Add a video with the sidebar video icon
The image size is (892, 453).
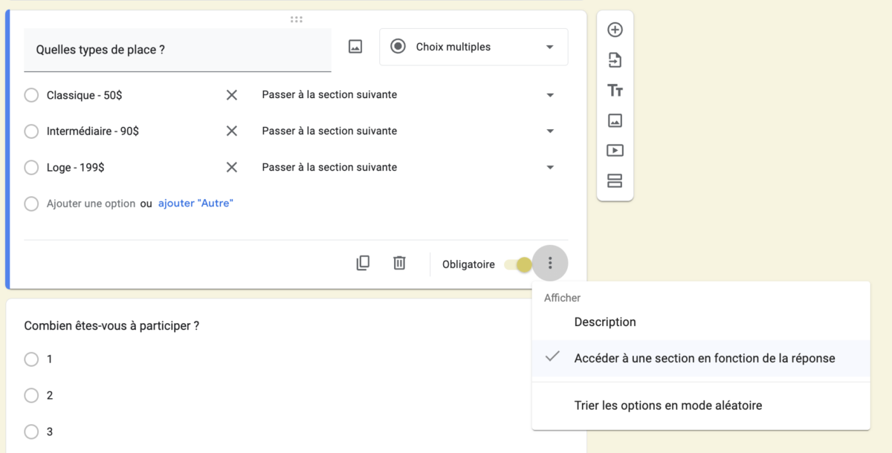click(615, 150)
